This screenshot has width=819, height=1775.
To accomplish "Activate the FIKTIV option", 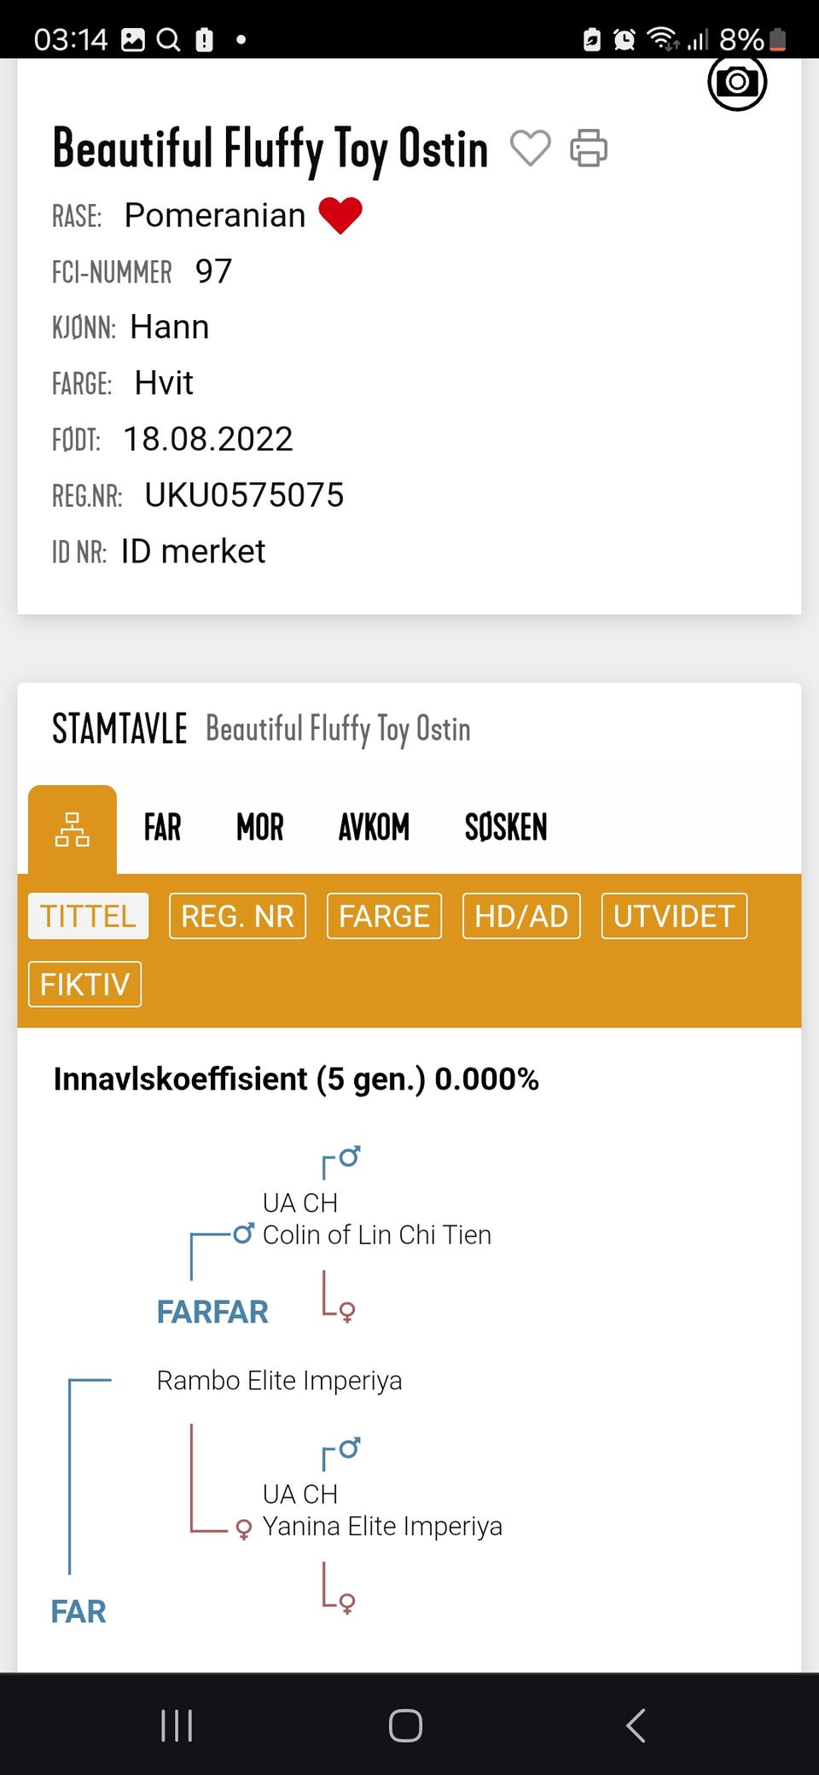I will [84, 985].
